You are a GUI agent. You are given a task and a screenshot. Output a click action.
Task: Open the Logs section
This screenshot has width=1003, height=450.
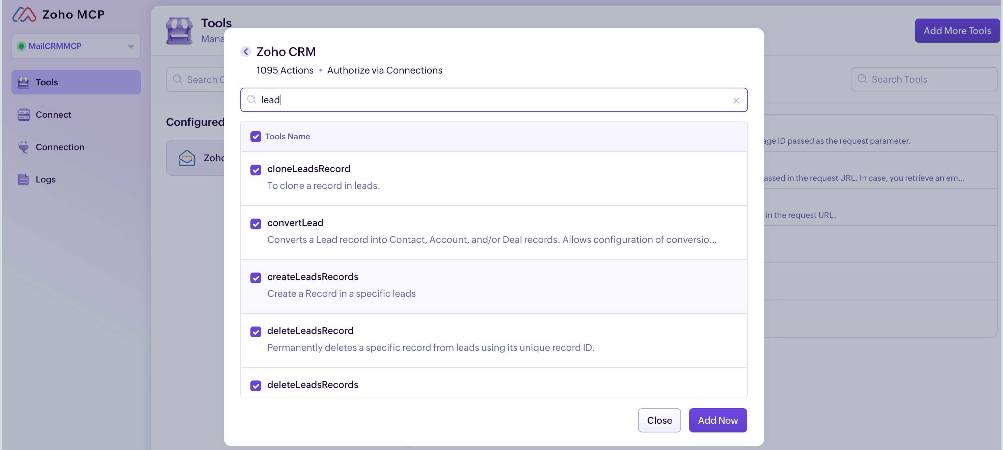tap(76, 179)
